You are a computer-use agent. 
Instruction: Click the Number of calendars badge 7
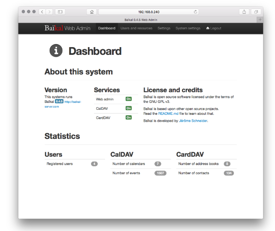158,164
